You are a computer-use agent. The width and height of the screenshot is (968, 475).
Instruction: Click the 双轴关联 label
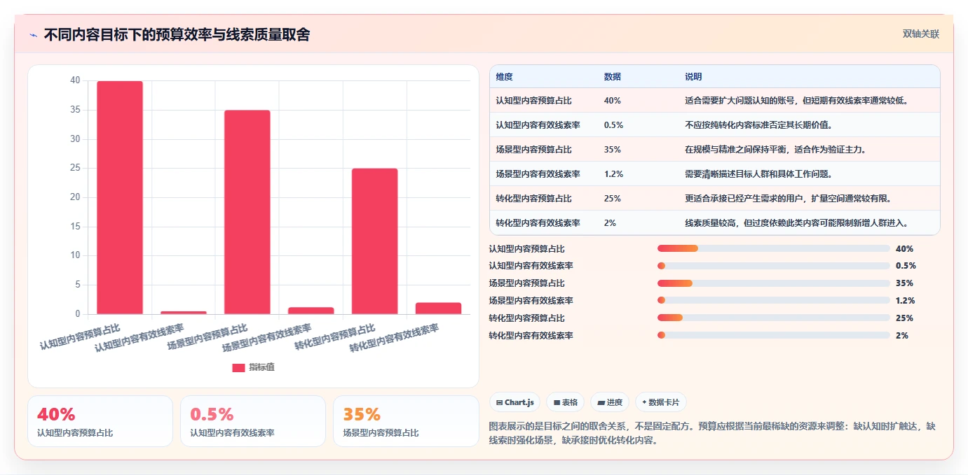[920, 34]
